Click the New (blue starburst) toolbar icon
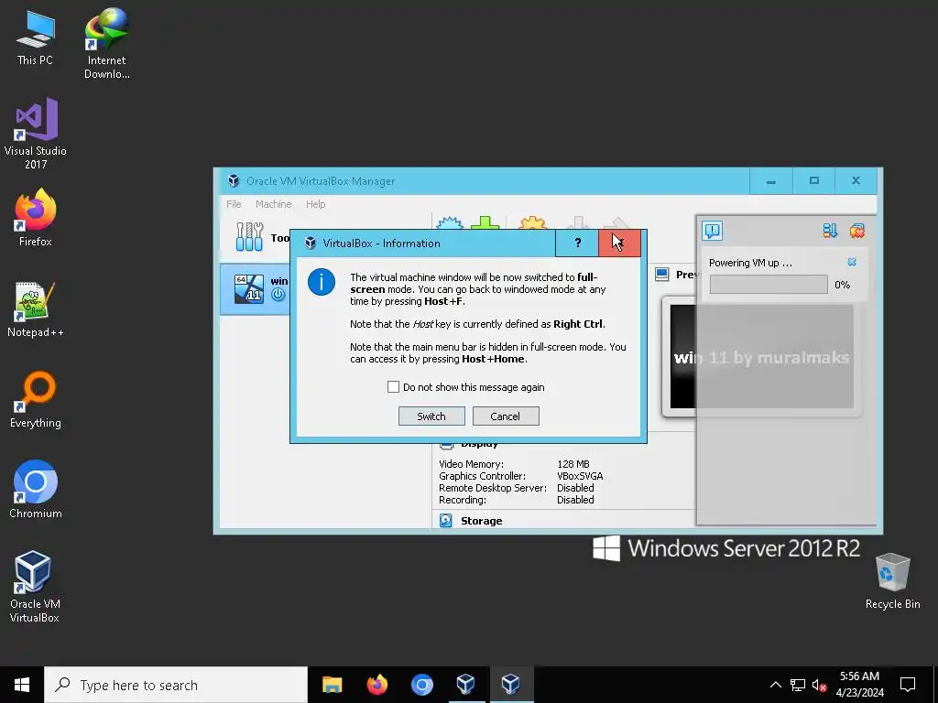Screen dimensions: 938x703 (449, 223)
